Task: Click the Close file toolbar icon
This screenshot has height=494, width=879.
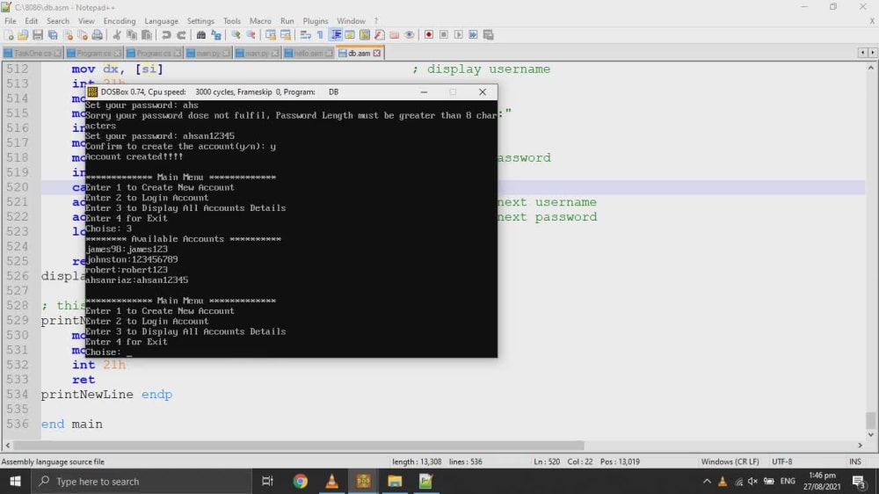Action: click(x=68, y=35)
